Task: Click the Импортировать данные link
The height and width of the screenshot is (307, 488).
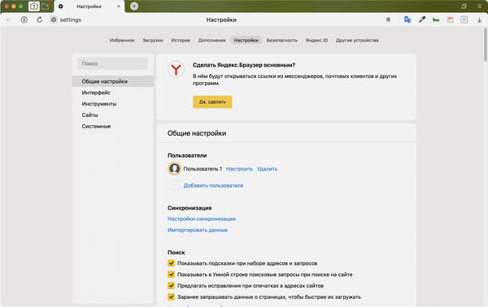Action: (198, 230)
